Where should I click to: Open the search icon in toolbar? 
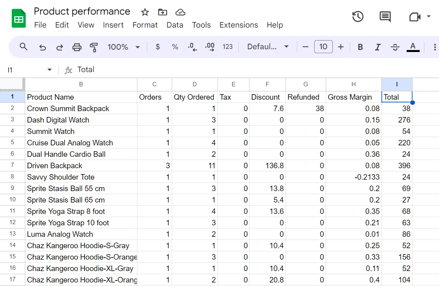[x=23, y=46]
